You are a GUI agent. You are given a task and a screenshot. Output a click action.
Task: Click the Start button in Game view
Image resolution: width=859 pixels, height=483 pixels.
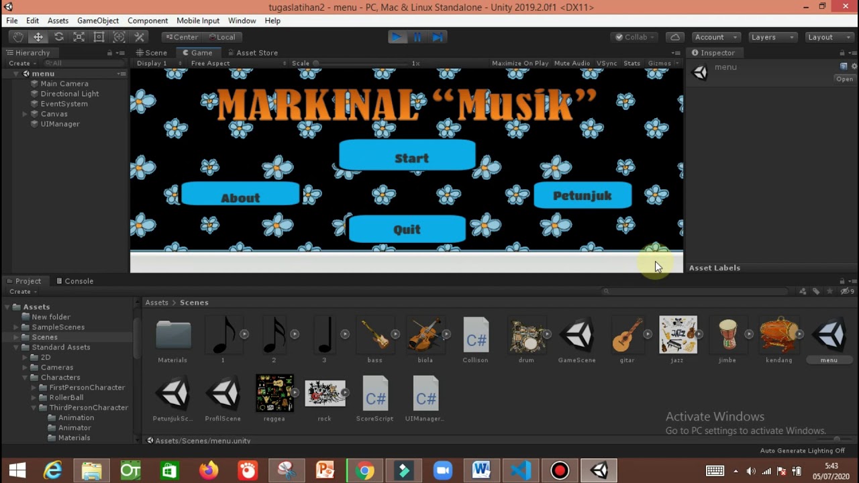[x=407, y=156]
